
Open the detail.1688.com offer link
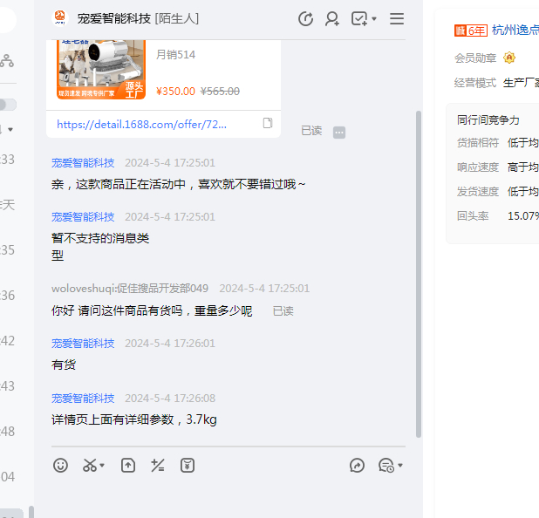[x=141, y=124]
